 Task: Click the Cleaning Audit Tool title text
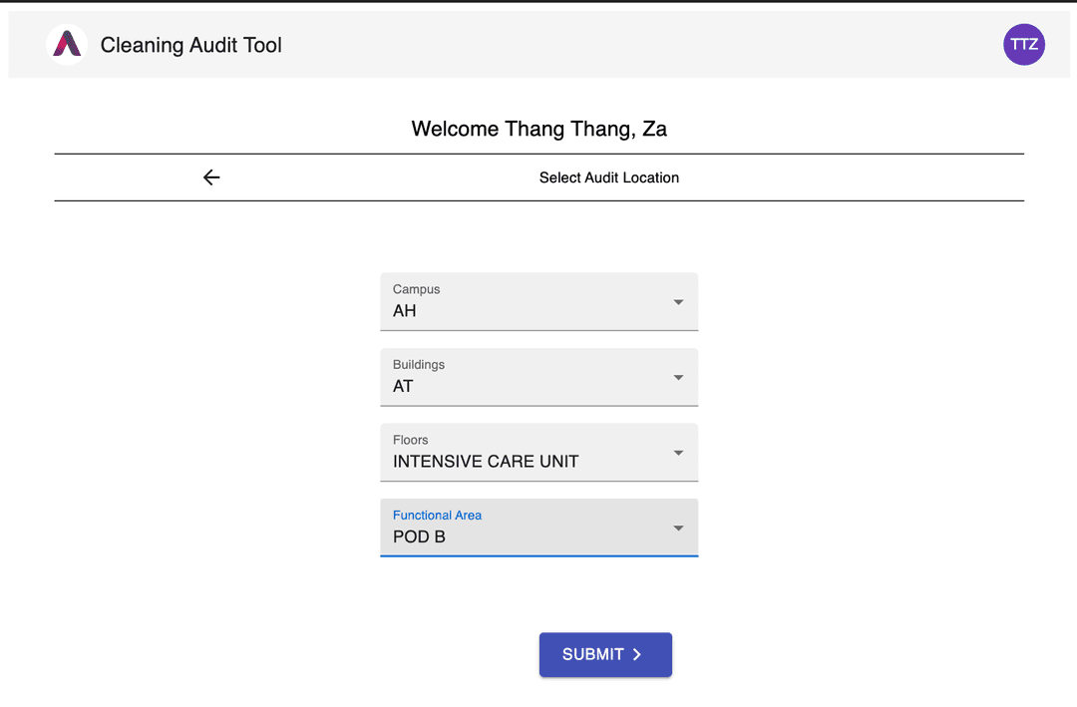[190, 45]
